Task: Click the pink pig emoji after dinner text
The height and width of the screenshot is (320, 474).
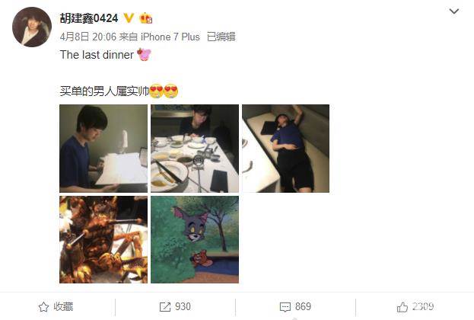Action: pyautogui.click(x=144, y=55)
